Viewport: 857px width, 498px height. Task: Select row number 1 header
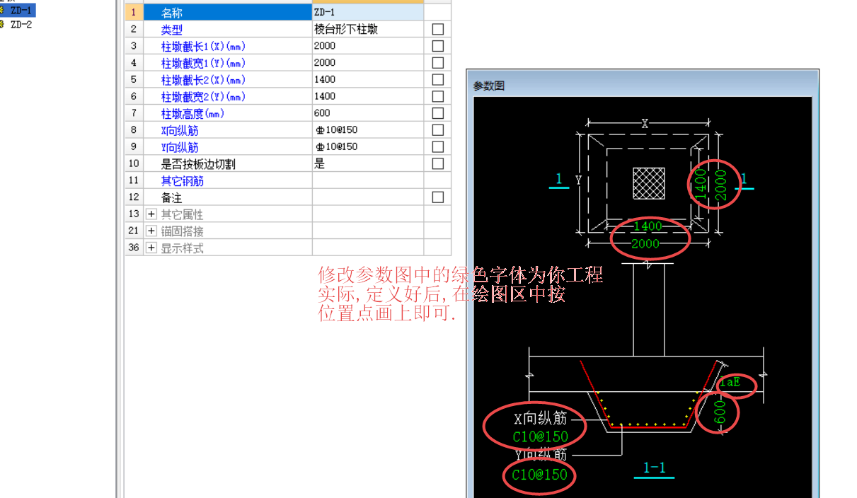134,12
